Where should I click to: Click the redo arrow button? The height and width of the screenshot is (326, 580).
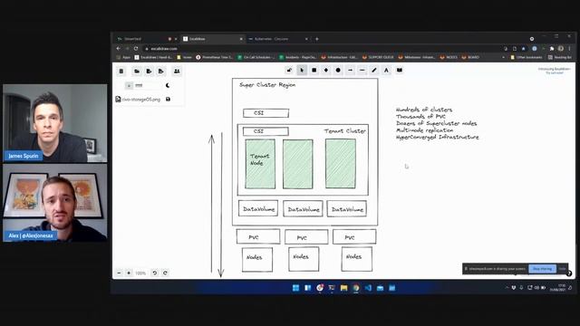[165, 273]
